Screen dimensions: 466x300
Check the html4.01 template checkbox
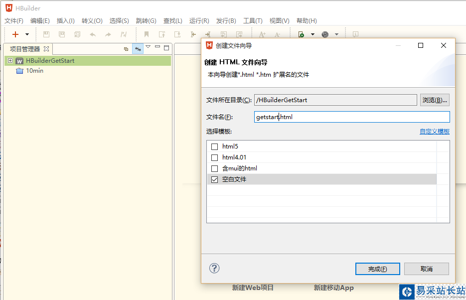click(x=215, y=157)
